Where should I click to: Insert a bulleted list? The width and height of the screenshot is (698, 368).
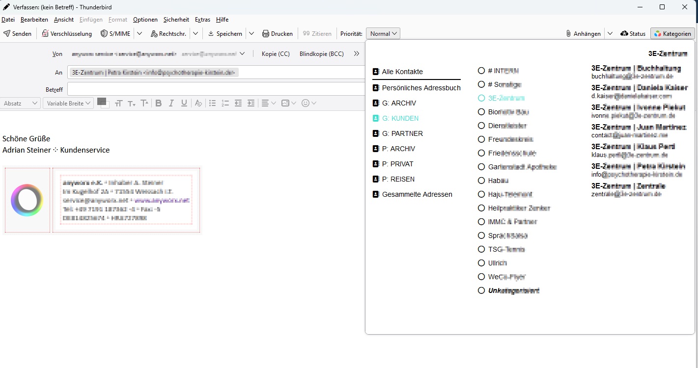[212, 103]
